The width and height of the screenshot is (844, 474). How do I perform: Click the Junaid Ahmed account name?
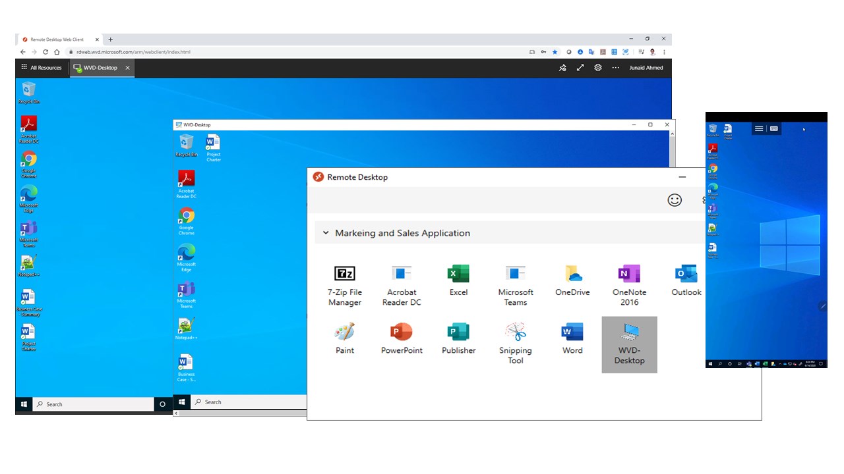pyautogui.click(x=646, y=68)
